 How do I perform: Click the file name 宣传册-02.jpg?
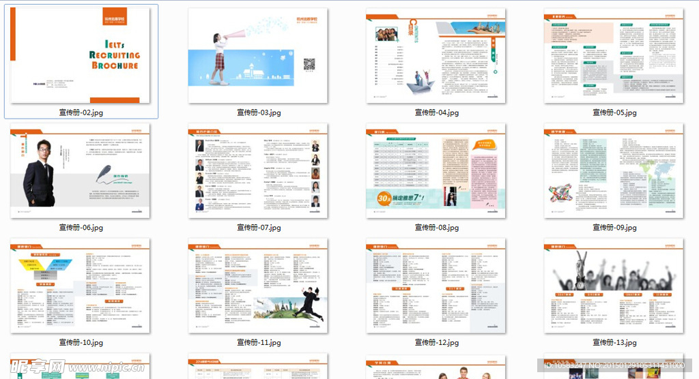81,112
